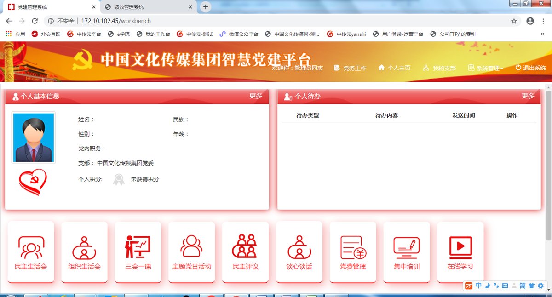552x297 pixels.
Task: Expand the hidden bookmarks overflow chevron
Action: click(542, 34)
